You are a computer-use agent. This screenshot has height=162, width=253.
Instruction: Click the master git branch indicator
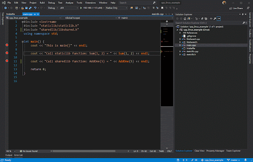coord(233,160)
